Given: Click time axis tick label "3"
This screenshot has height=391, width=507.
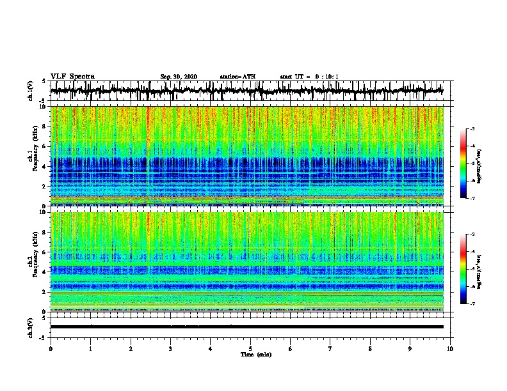Looking at the screenshot, I should pos(170,349).
